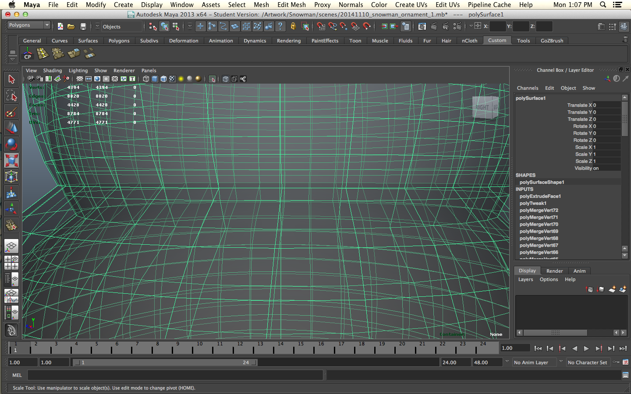
Task: Open the shelf options arrow menu
Action: (x=13, y=59)
